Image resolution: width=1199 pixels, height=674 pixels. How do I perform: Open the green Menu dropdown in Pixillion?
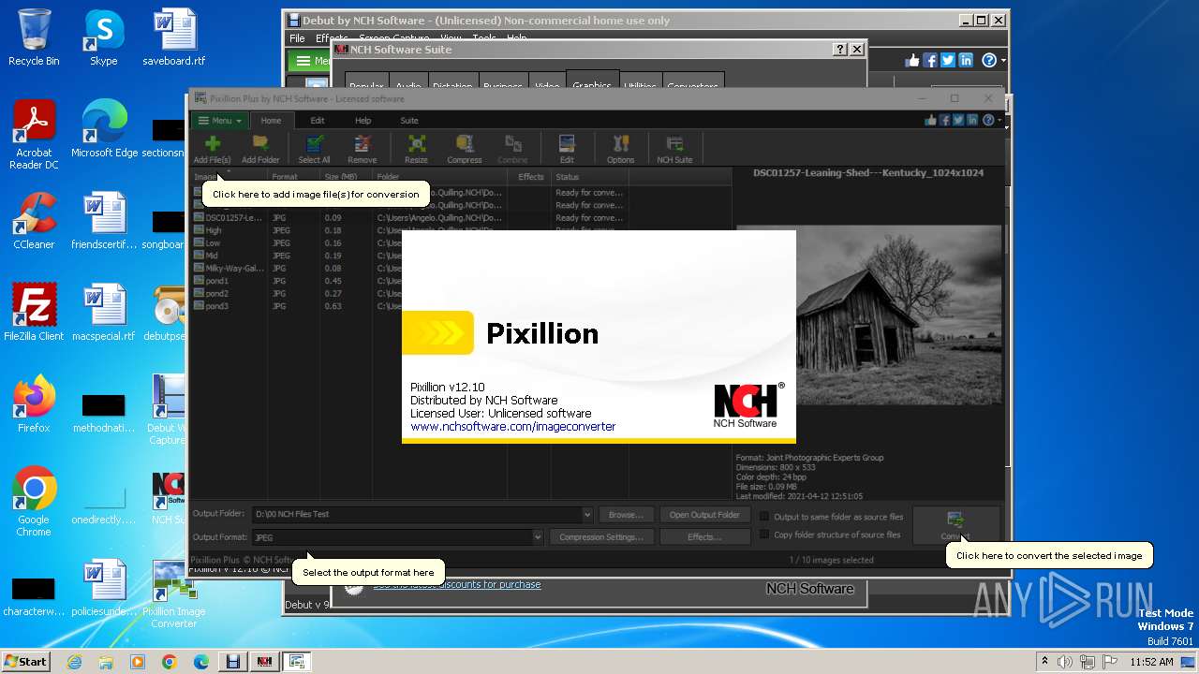220,120
